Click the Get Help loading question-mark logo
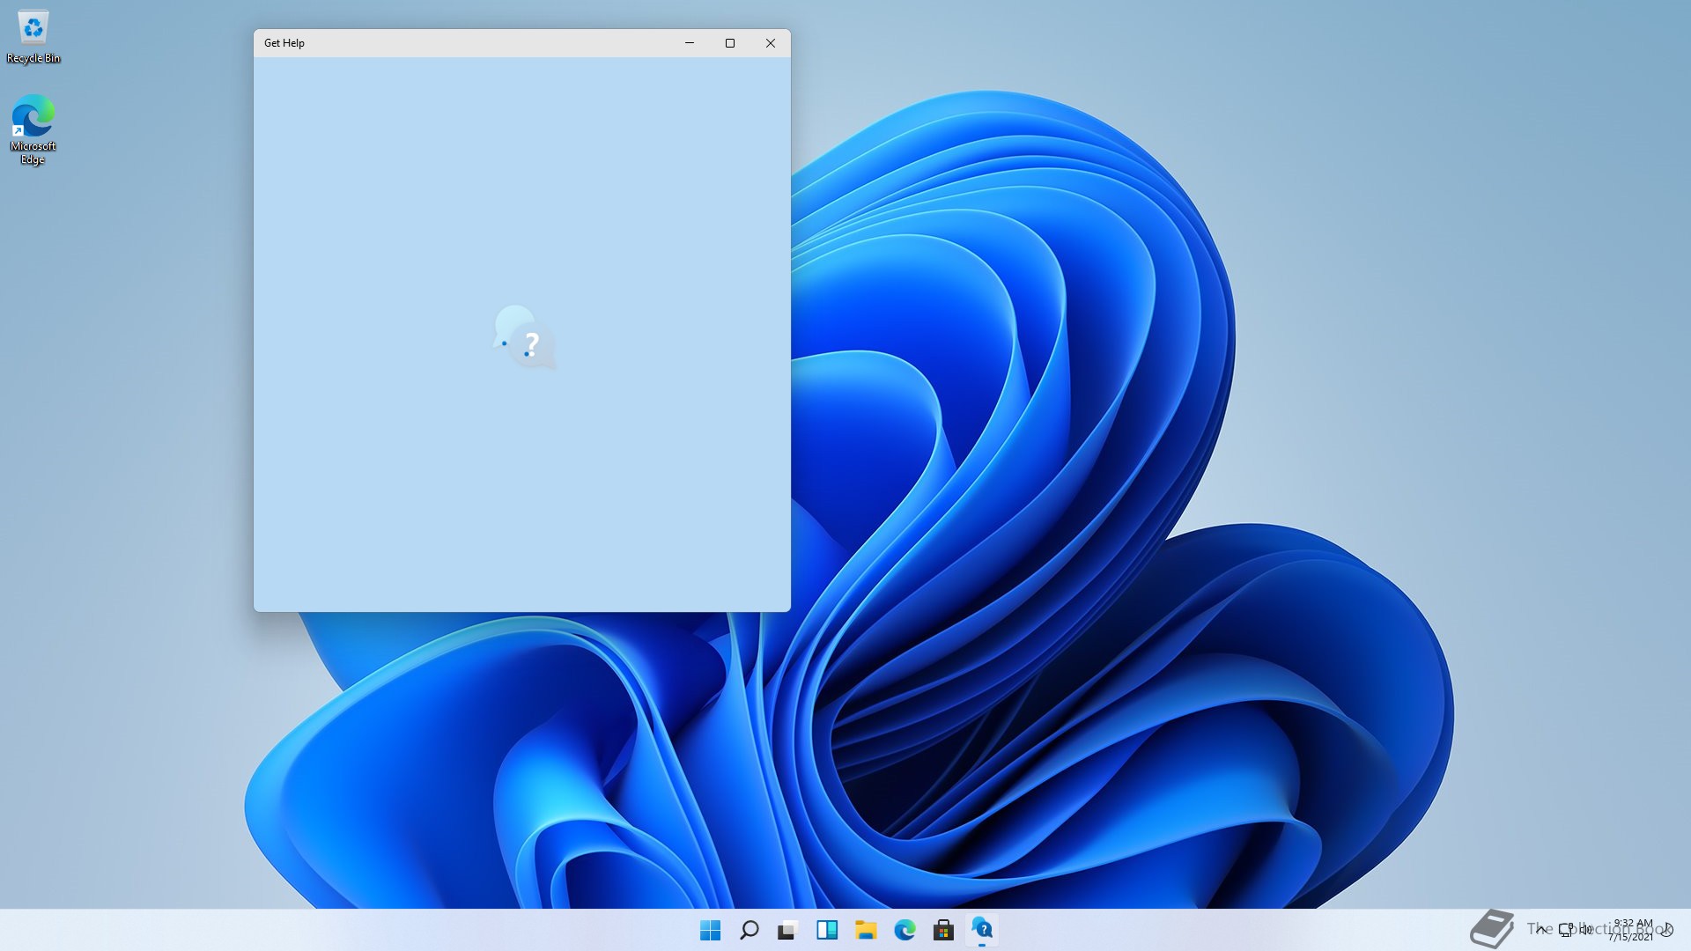1691x951 pixels. (524, 338)
